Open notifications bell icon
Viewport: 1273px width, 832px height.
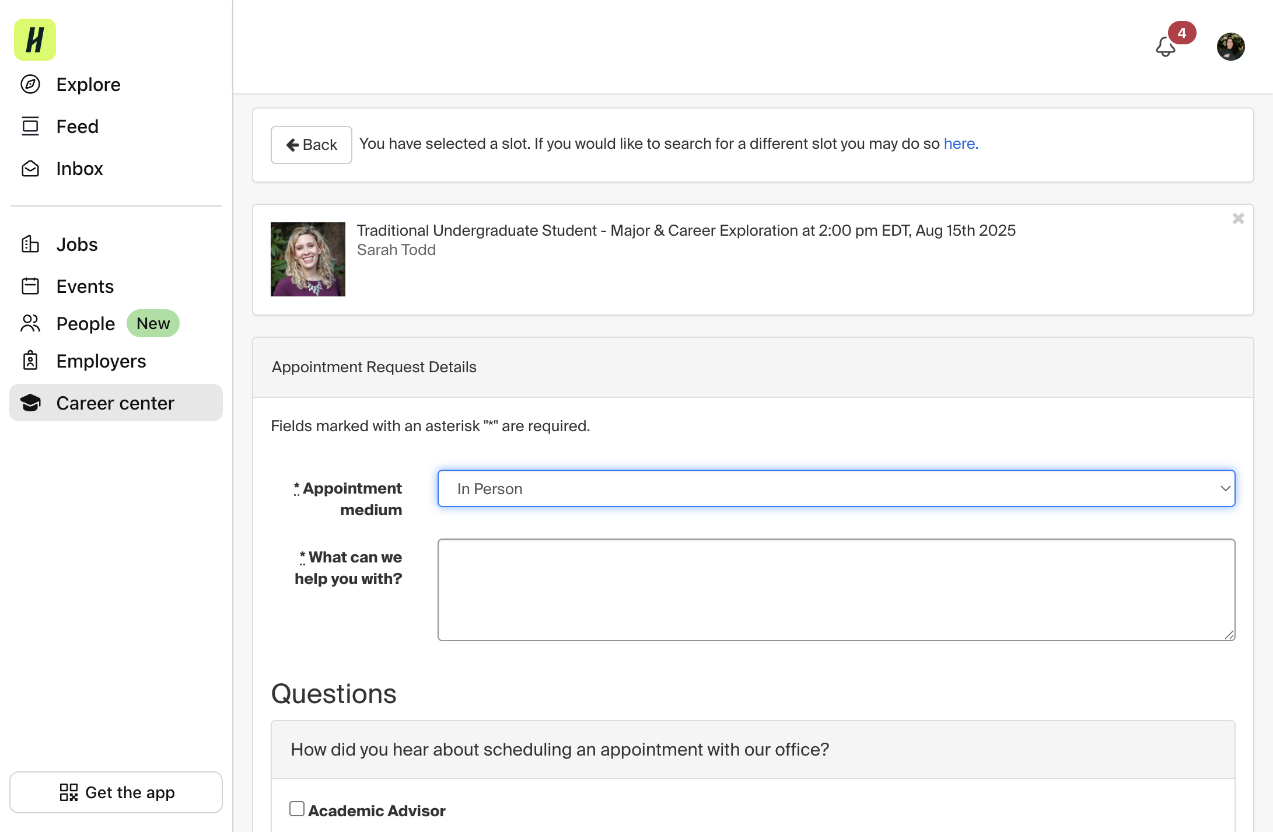[1166, 47]
